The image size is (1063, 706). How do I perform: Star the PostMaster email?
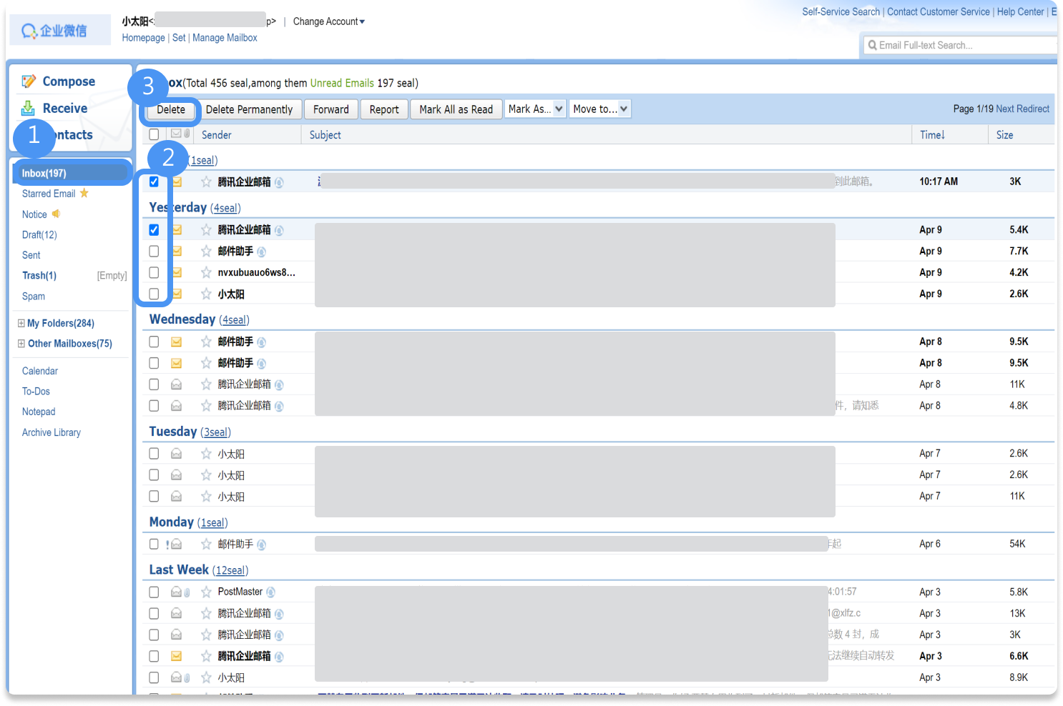coord(206,592)
